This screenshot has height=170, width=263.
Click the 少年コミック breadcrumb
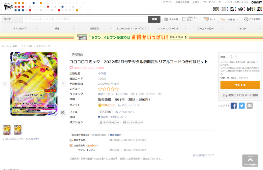tap(43, 46)
